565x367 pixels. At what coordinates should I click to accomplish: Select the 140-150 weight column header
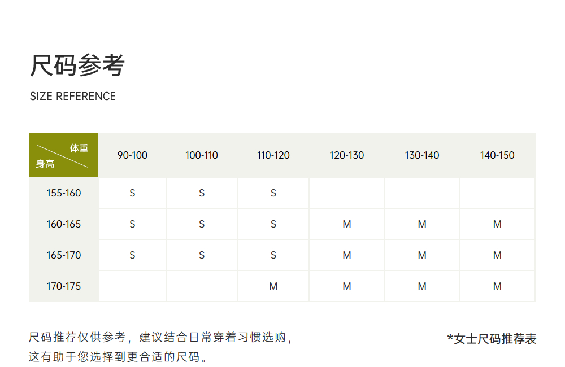click(x=497, y=155)
